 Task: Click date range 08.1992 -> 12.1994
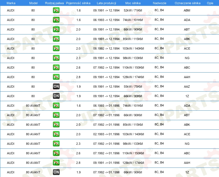[x=106, y=48]
